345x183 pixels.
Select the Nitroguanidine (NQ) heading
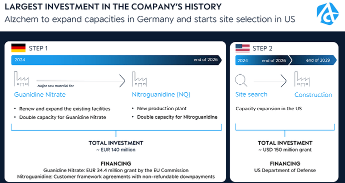(161, 95)
